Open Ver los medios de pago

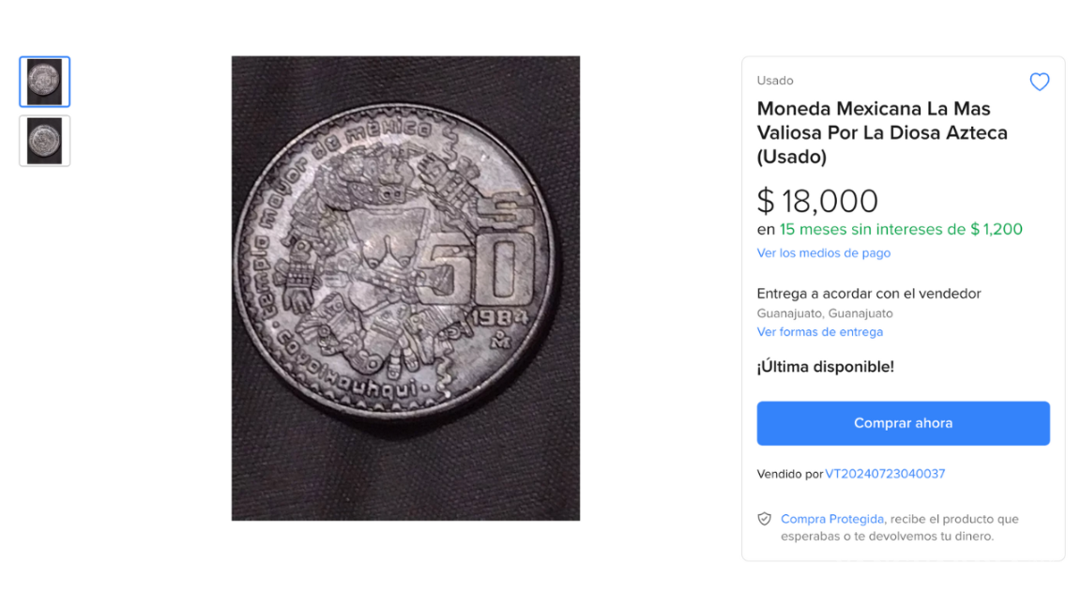(x=823, y=252)
